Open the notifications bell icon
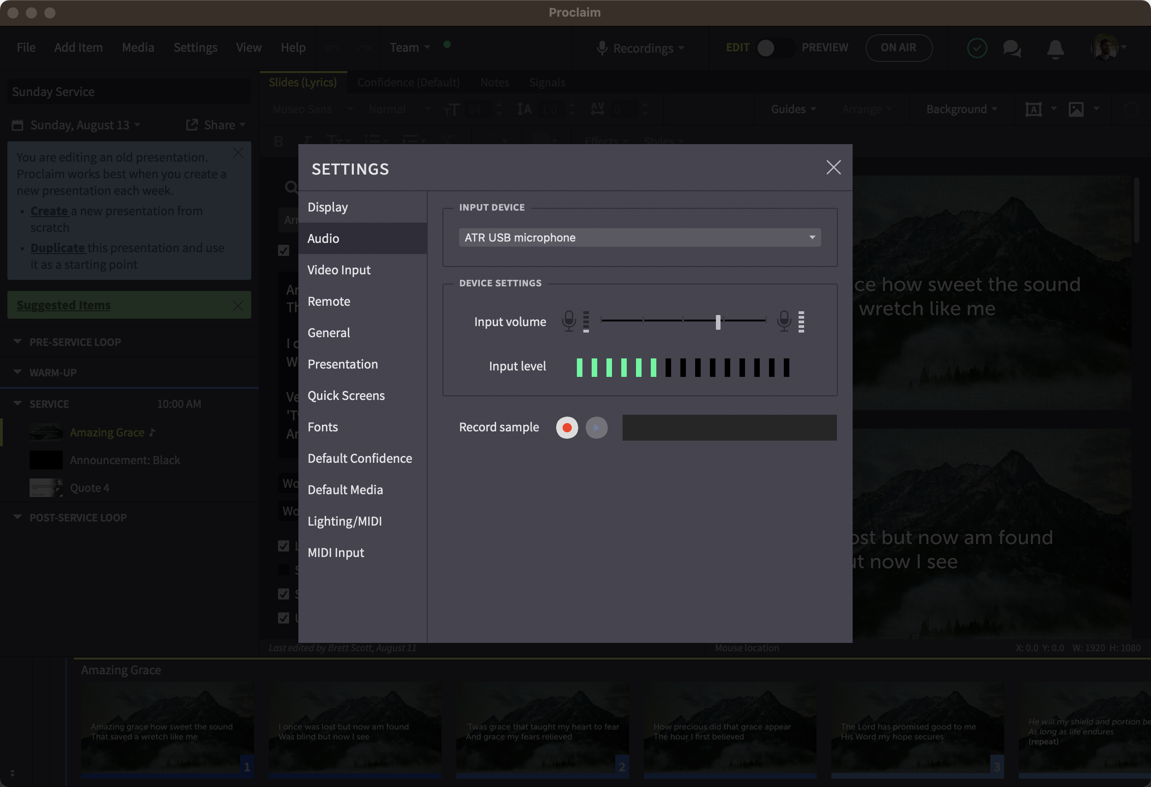This screenshot has width=1151, height=787. pyautogui.click(x=1055, y=48)
